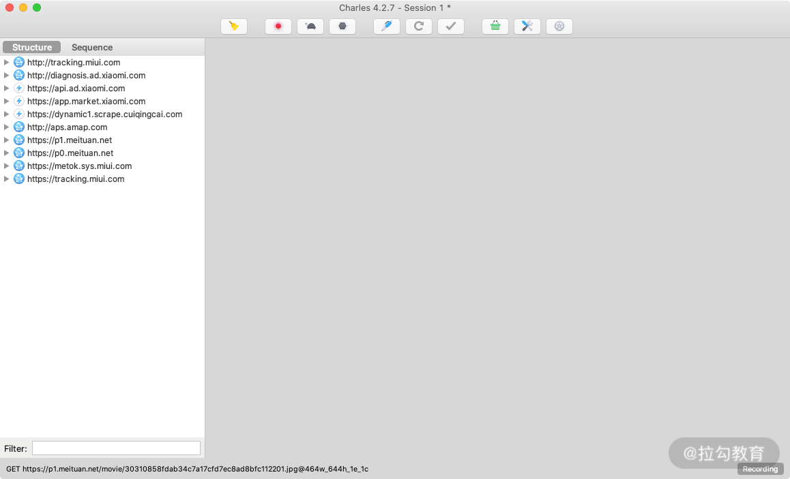Click the Validate checkmark icon
Image resolution: width=790 pixels, height=479 pixels.
tap(451, 26)
